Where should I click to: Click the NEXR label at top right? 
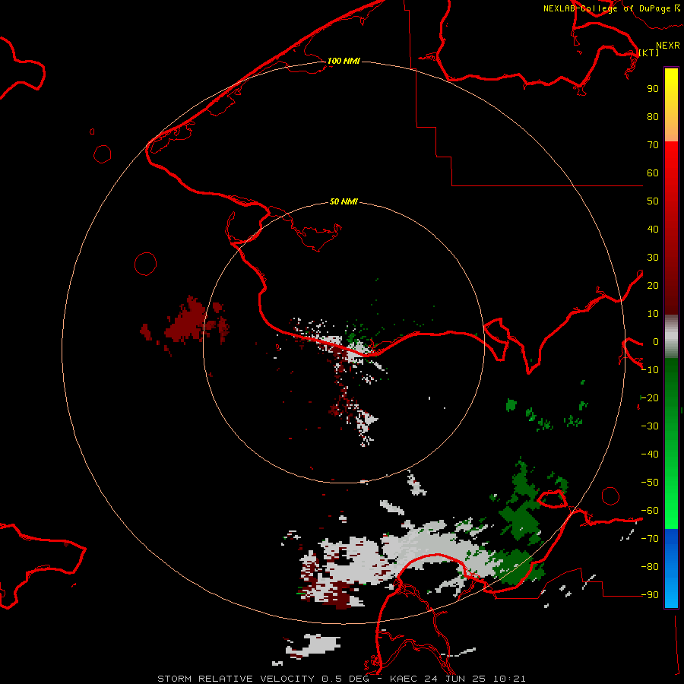tap(668, 46)
